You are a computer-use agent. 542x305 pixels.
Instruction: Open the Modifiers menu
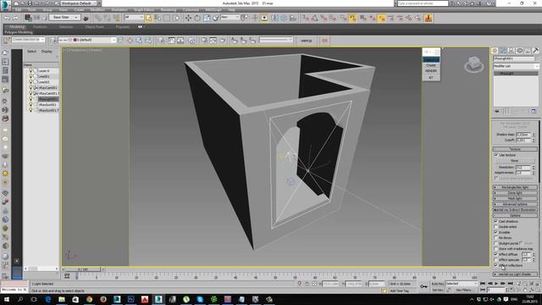pyautogui.click(x=97, y=10)
